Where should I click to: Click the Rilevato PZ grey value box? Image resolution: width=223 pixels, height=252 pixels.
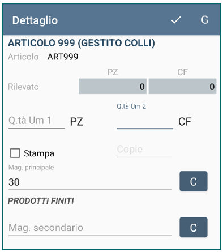pos(113,87)
